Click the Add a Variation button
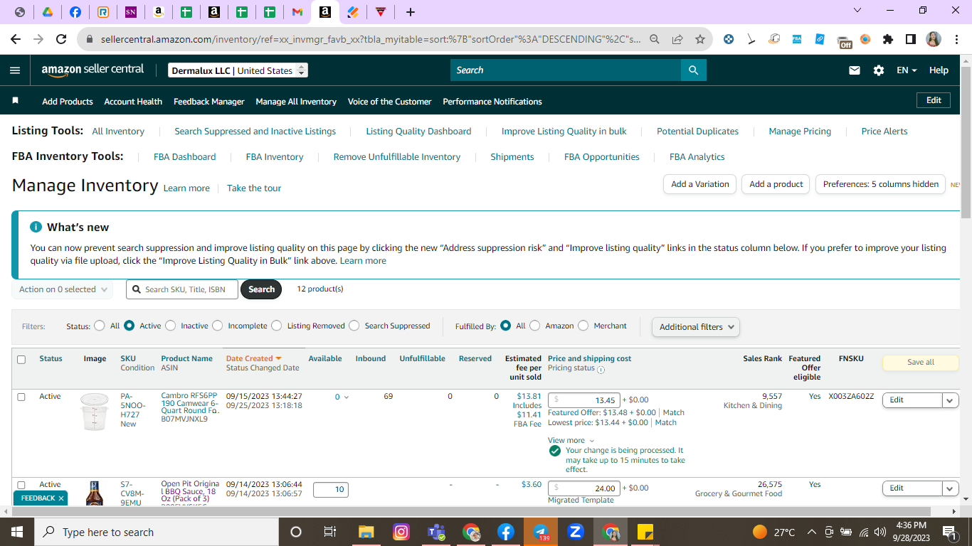972x546 pixels. point(700,184)
